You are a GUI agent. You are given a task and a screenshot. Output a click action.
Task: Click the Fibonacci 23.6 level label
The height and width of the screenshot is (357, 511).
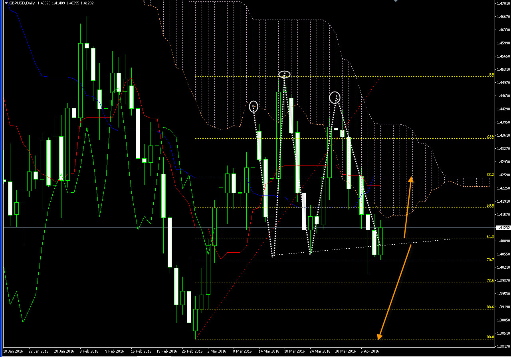(491, 136)
